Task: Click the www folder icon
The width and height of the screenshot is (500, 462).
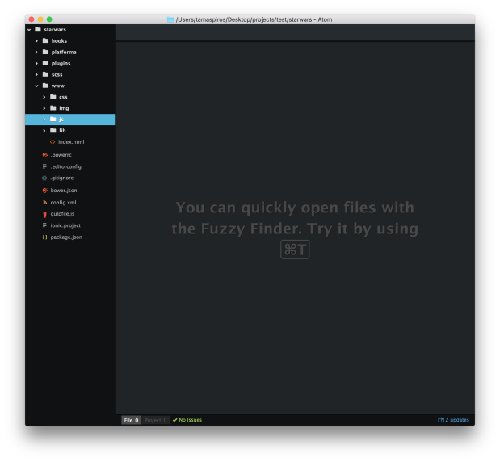Action: click(x=45, y=86)
